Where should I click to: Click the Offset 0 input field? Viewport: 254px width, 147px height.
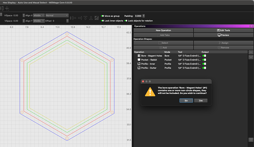pyautogui.click(x=59, y=21)
